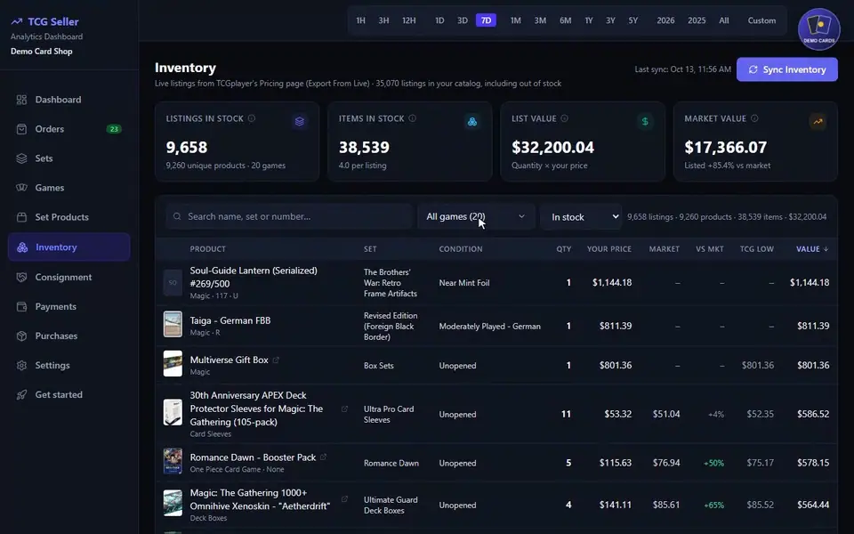Click the cubes icon on Items in Stock card
Image resolution: width=854 pixels, height=534 pixels.
click(x=472, y=121)
